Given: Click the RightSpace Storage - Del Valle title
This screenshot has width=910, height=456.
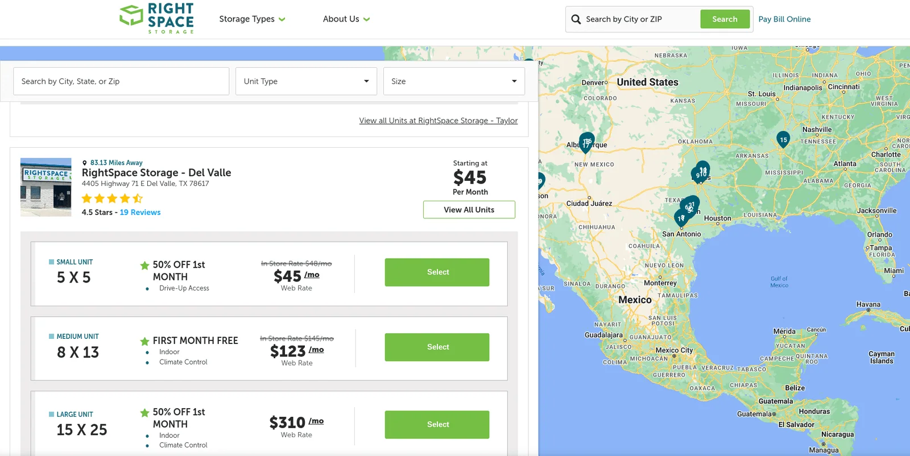Looking at the screenshot, I should point(156,173).
